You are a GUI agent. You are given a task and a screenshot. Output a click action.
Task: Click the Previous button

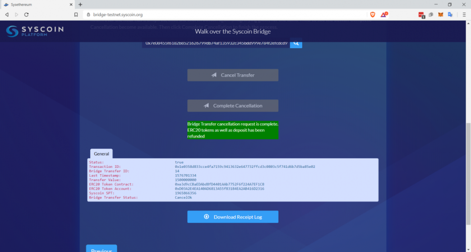coord(102,250)
